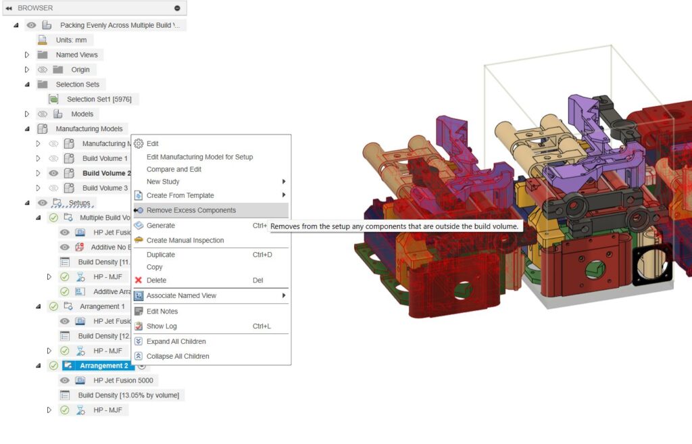The width and height of the screenshot is (692, 444).
Task: Click the Edit Notes icon
Action: (x=139, y=311)
